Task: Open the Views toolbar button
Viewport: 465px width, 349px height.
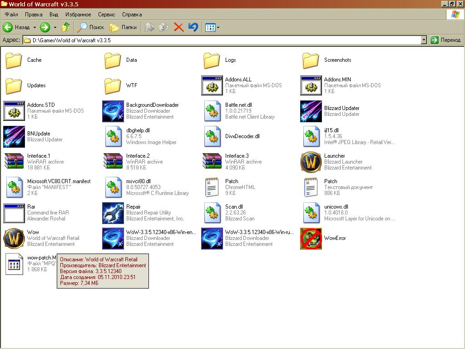Action: (210, 28)
